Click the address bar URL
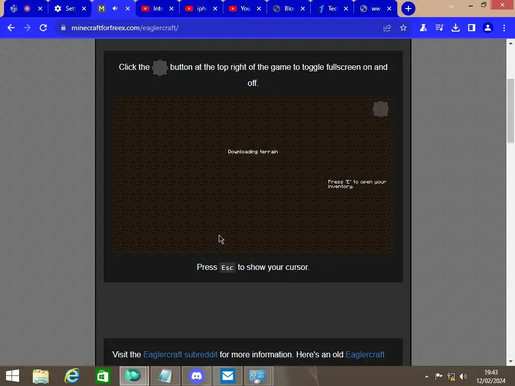 pos(125,28)
